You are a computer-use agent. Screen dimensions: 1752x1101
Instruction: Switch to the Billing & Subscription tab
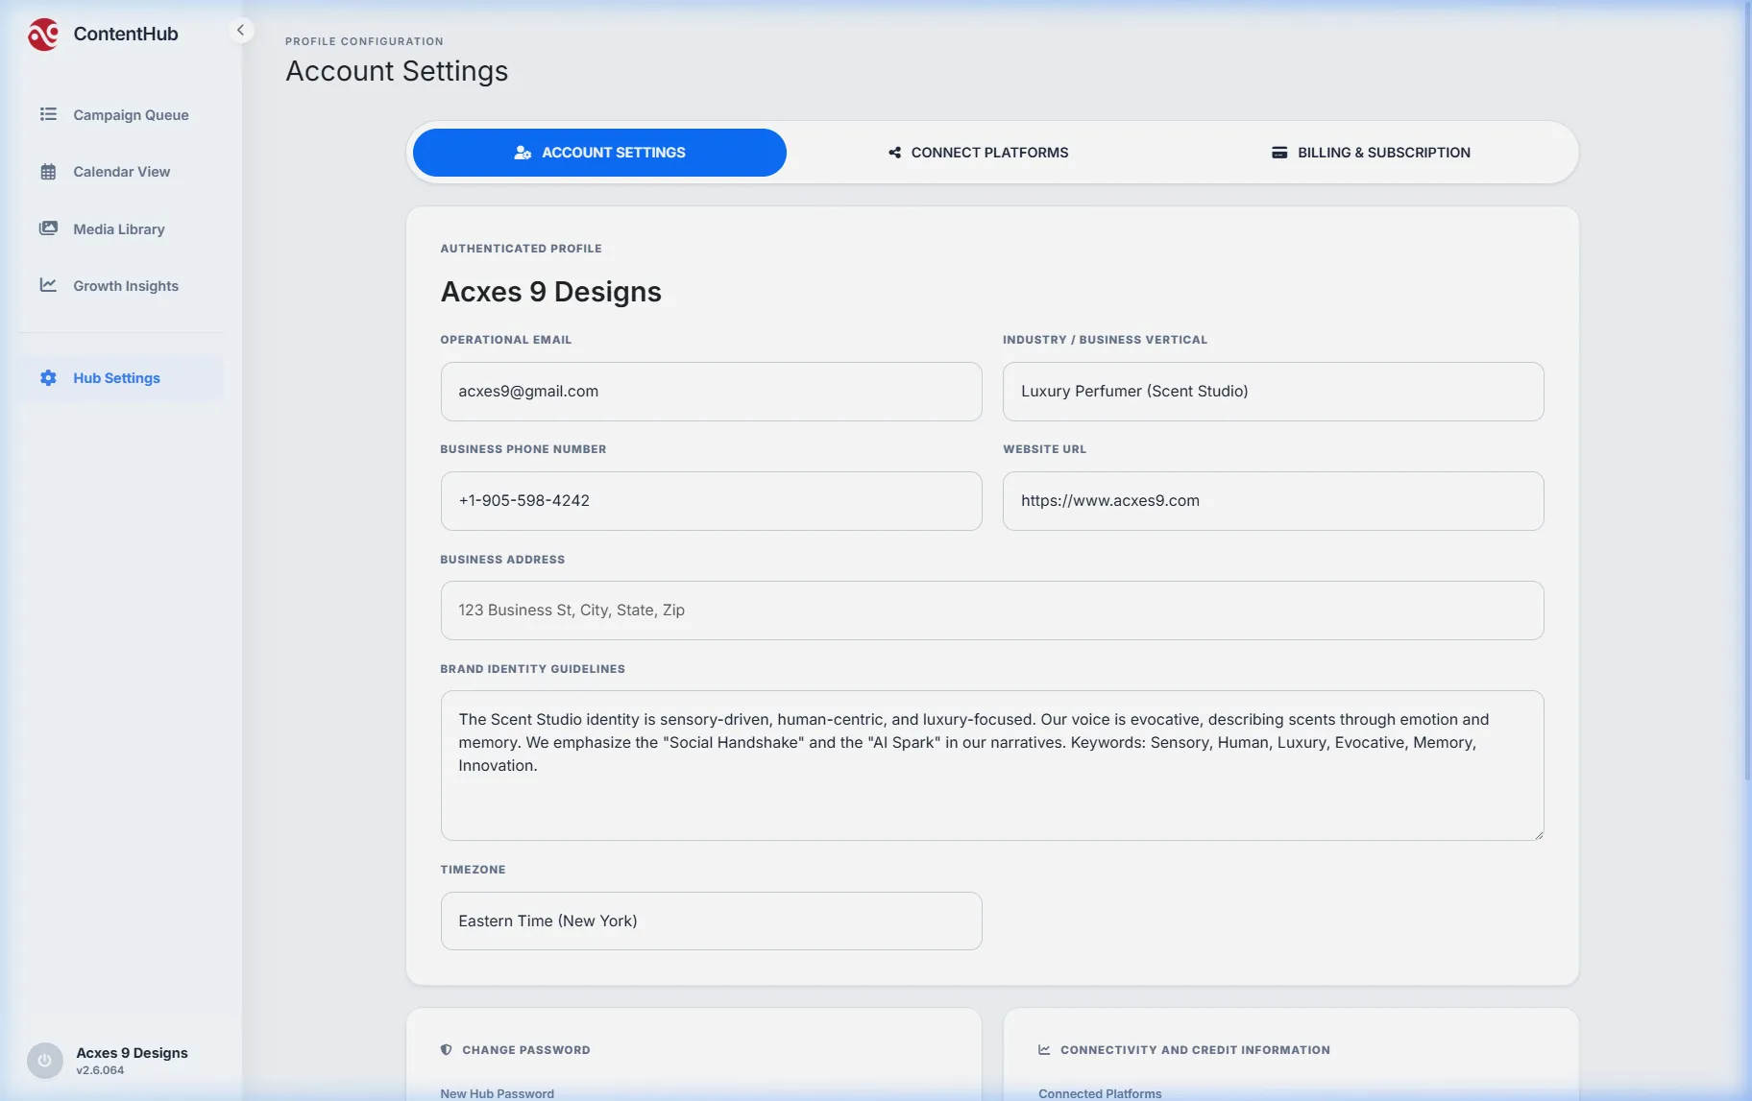(1371, 153)
